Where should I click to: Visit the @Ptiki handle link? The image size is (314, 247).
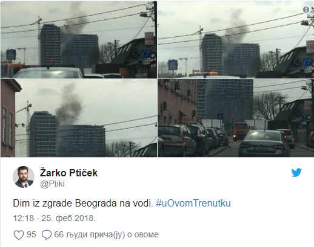52,184
